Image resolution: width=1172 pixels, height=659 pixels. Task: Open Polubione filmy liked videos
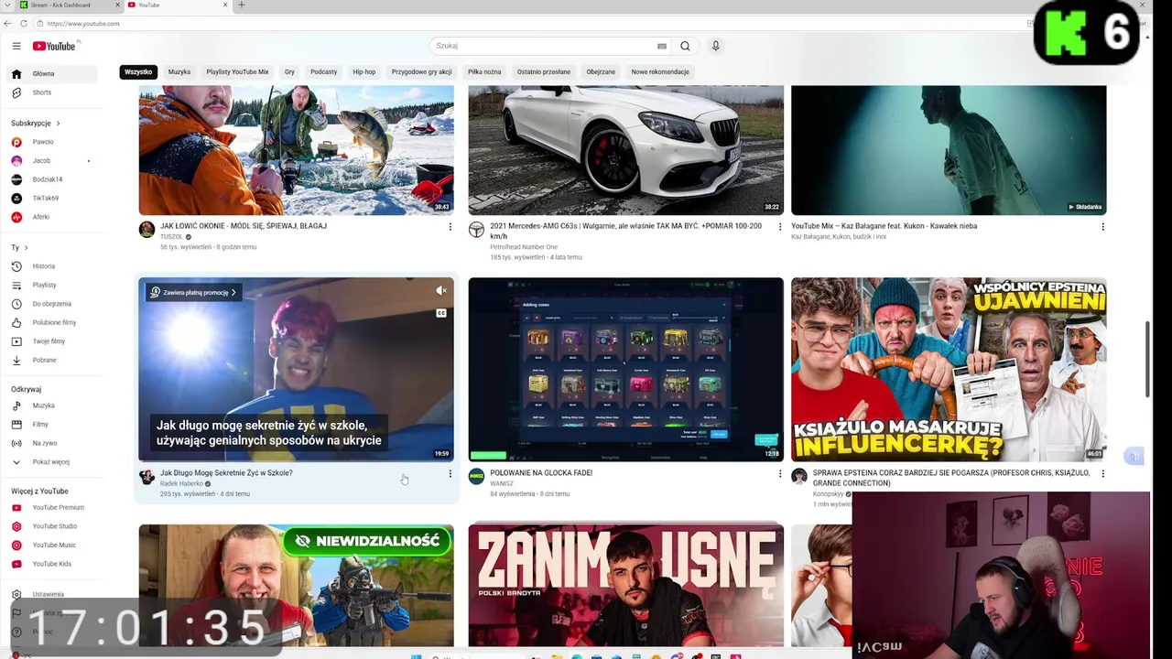[x=53, y=322]
